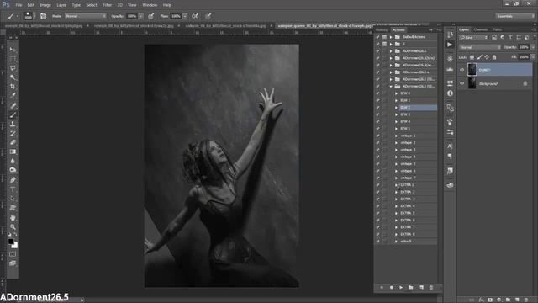Select the Rectangular Marquee tool
Image resolution: width=538 pixels, height=303 pixels.
pos(13,59)
